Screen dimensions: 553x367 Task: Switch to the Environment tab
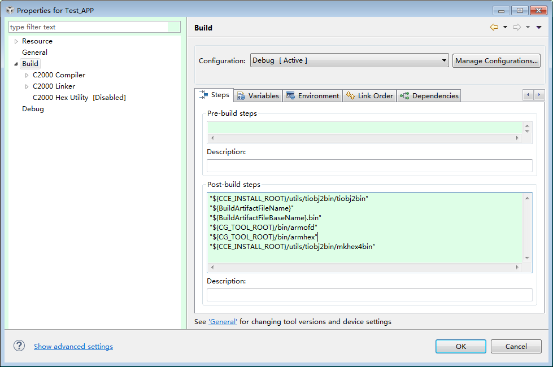[312, 96]
